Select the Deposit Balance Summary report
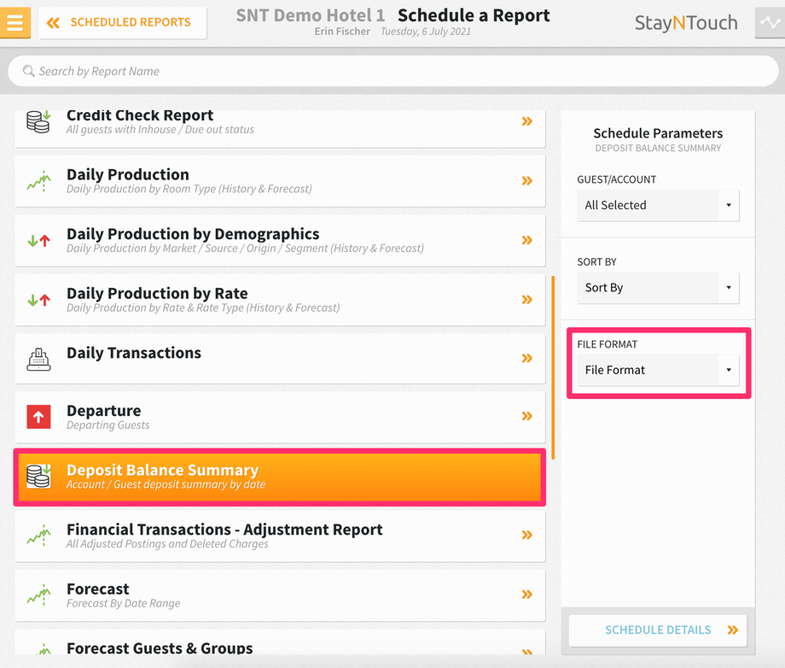This screenshot has height=668, width=785. tap(280, 478)
